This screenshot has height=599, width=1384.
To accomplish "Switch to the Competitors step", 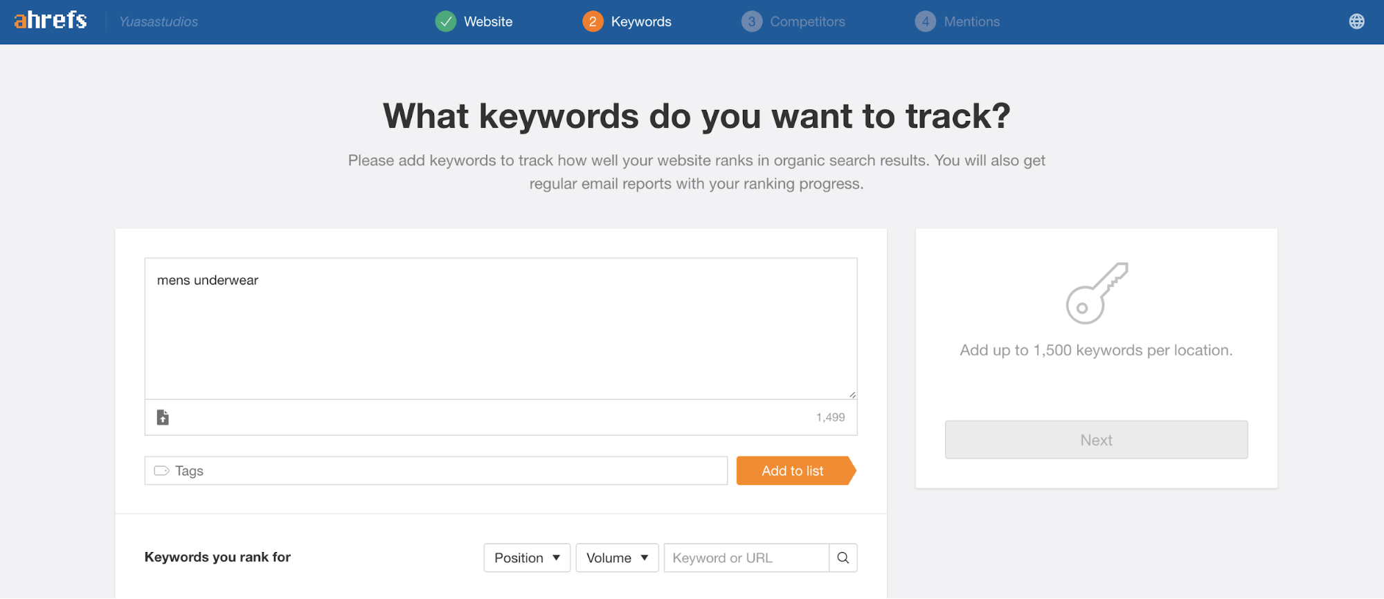I will pyautogui.click(x=807, y=21).
